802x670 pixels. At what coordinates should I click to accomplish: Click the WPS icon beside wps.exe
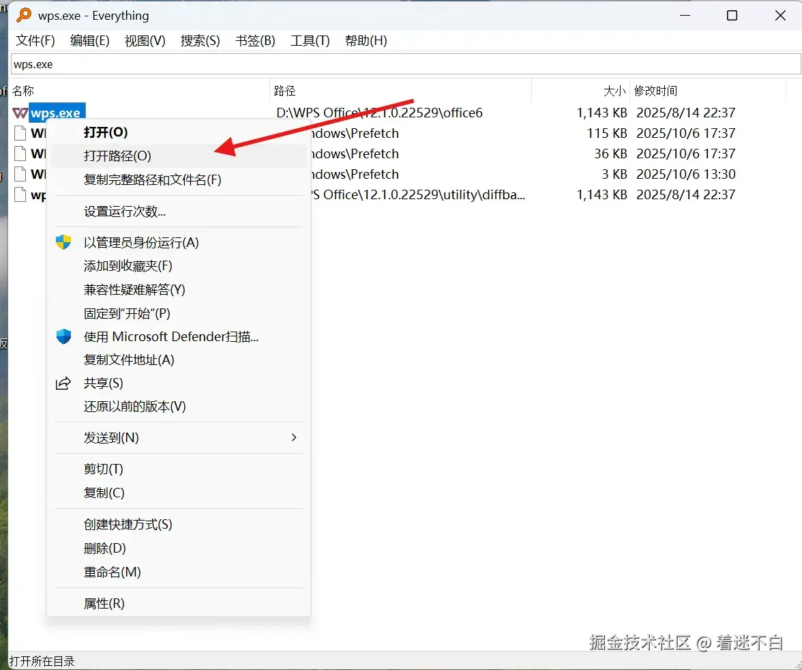(20, 113)
